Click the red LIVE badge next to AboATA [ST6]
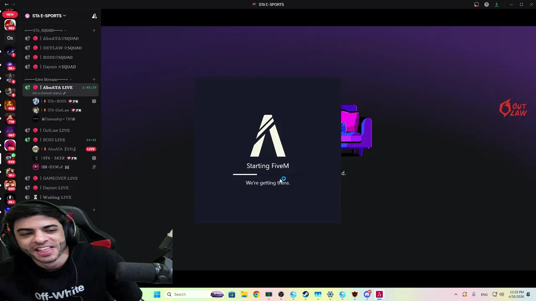Image resolution: width=536 pixels, height=301 pixels. [90, 149]
